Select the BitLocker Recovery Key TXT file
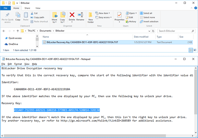 coord(117,42)
